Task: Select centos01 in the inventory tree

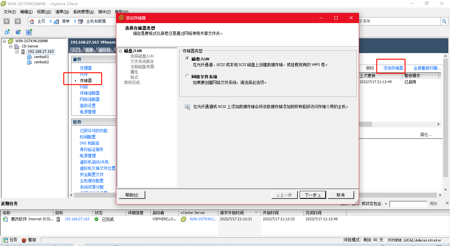Action: pos(42,57)
